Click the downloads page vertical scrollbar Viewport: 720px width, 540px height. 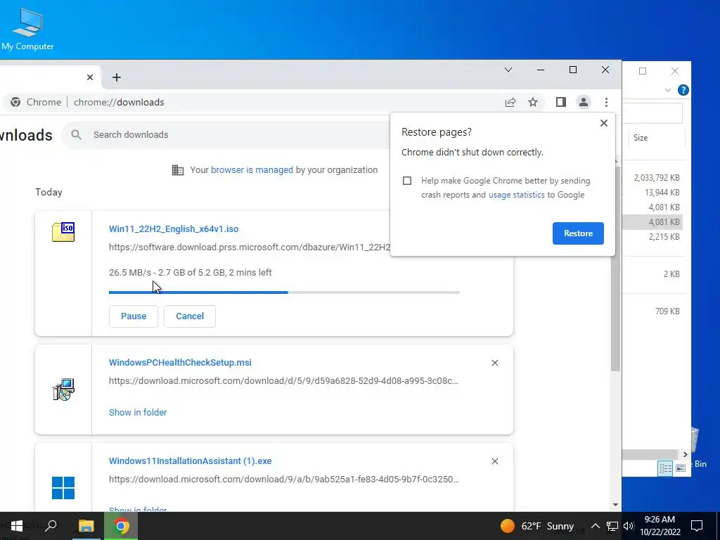[x=615, y=269]
